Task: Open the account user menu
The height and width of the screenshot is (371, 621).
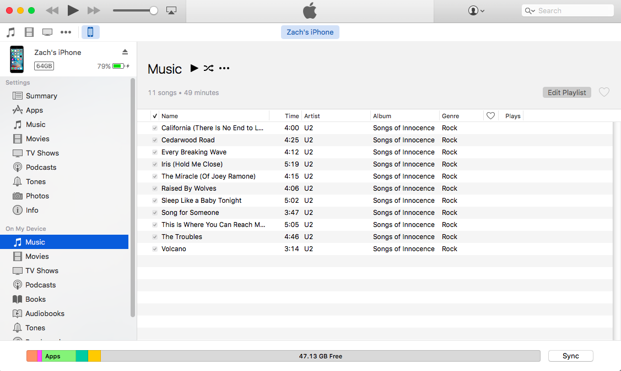Action: [x=476, y=10]
